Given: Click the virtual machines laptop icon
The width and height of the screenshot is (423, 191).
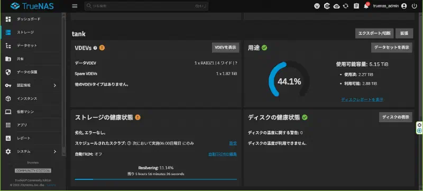Looking at the screenshot, I should pos(8,112).
